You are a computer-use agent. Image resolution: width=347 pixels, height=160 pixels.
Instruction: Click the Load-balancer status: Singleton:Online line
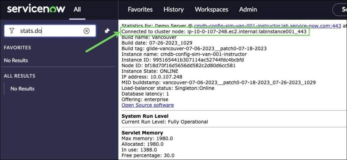click(x=168, y=88)
